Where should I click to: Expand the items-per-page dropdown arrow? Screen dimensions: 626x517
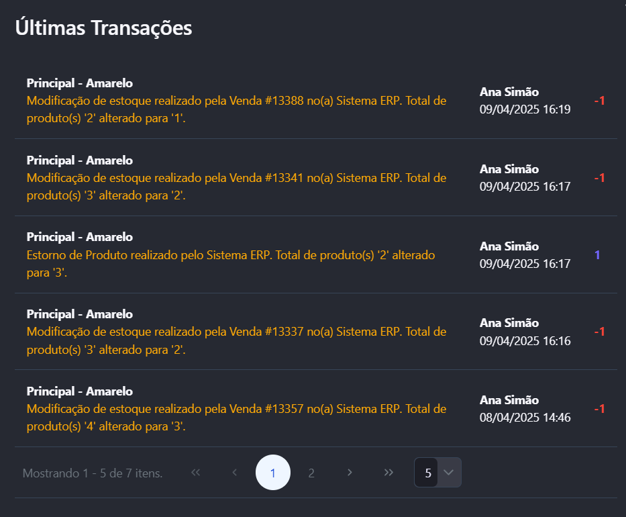450,473
